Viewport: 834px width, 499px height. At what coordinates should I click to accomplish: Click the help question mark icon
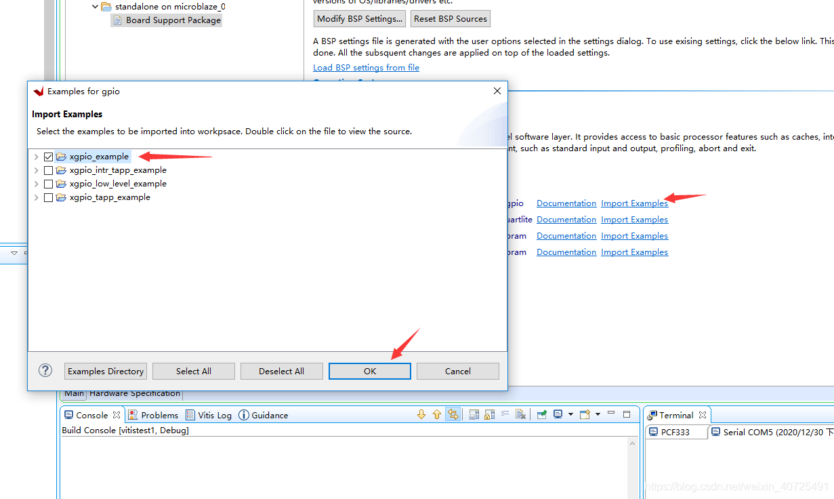click(45, 370)
